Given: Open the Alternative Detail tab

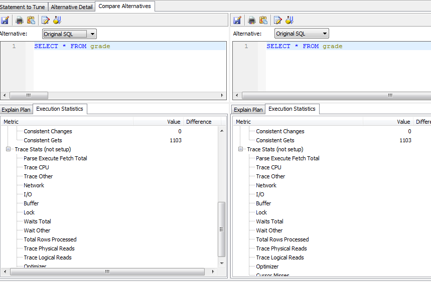Looking at the screenshot, I should pyautogui.click(x=72, y=7).
